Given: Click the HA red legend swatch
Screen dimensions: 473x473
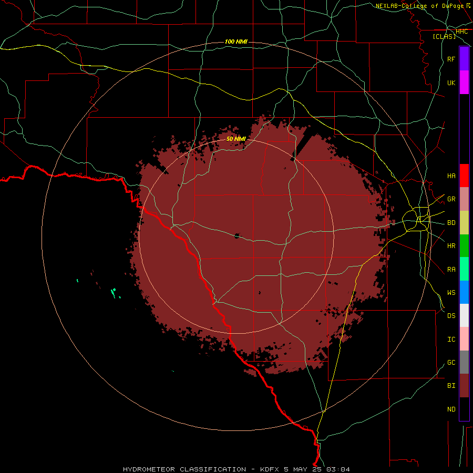Looking at the screenshot, I should coord(464,176).
